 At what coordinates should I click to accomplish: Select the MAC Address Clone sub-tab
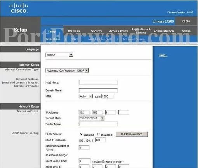(100, 39)
